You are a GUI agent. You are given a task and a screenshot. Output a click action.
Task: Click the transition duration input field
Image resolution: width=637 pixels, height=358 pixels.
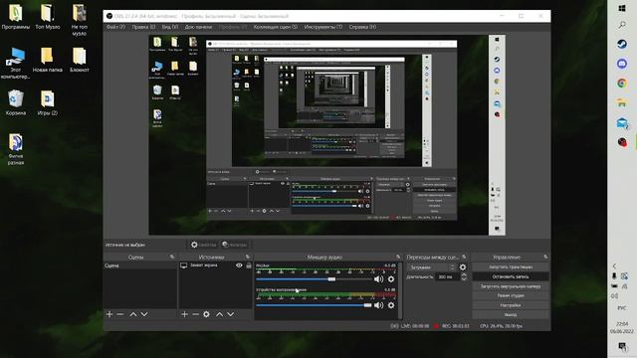point(448,276)
